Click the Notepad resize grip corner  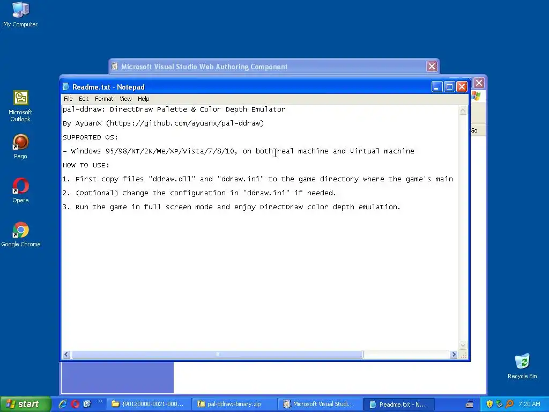click(x=464, y=355)
